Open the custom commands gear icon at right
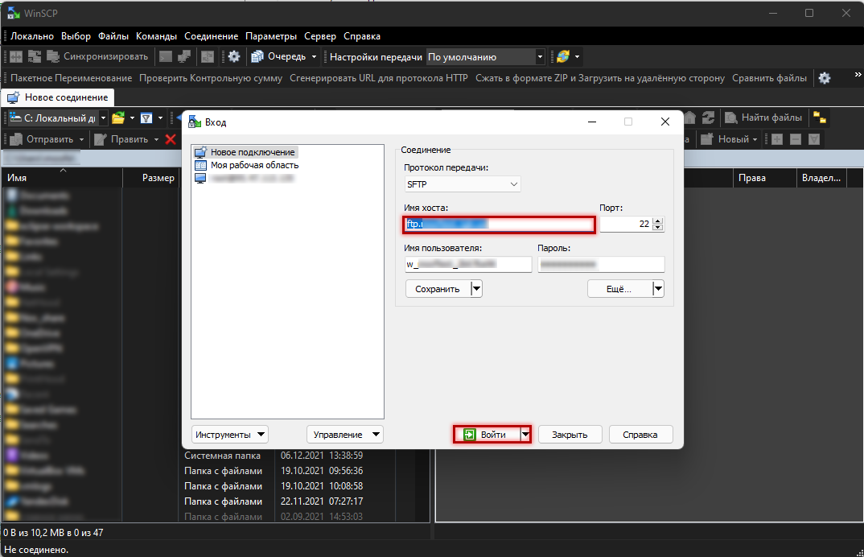The height and width of the screenshot is (557, 864). coord(825,78)
